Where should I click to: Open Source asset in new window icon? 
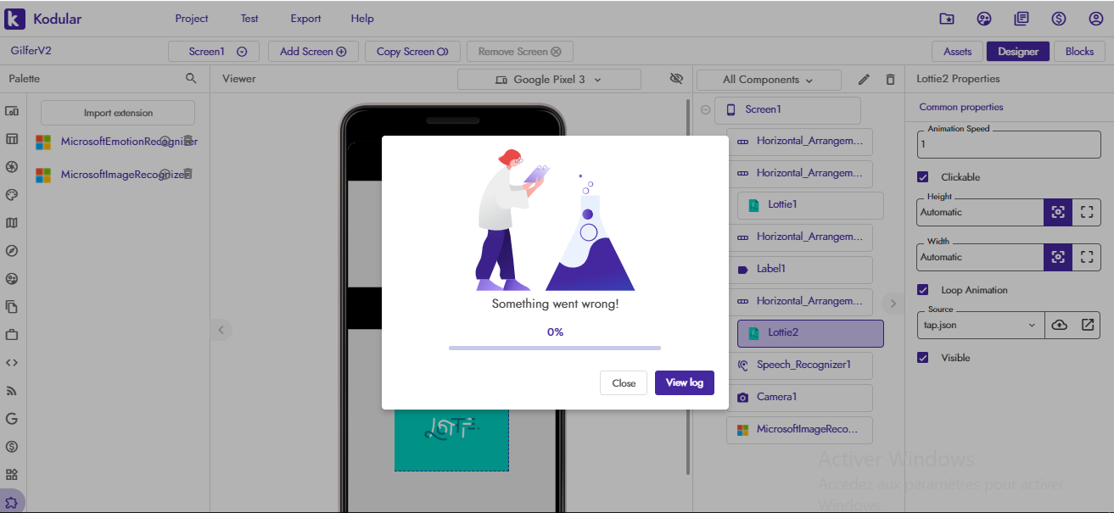click(1088, 325)
